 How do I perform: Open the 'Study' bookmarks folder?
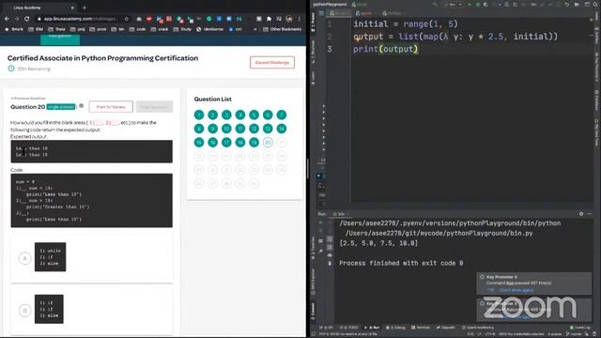click(182, 29)
